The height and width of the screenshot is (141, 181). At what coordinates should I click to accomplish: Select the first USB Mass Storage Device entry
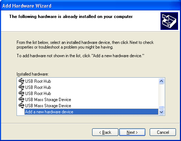coord(48,100)
